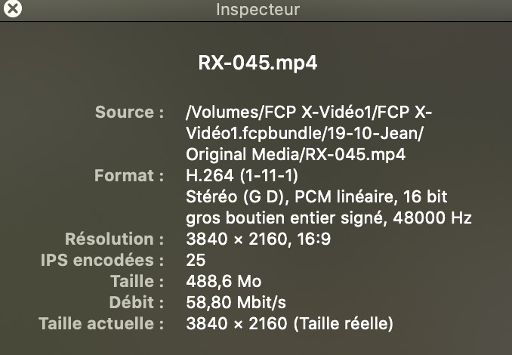Close the Inspecteur window

click(13, 8)
